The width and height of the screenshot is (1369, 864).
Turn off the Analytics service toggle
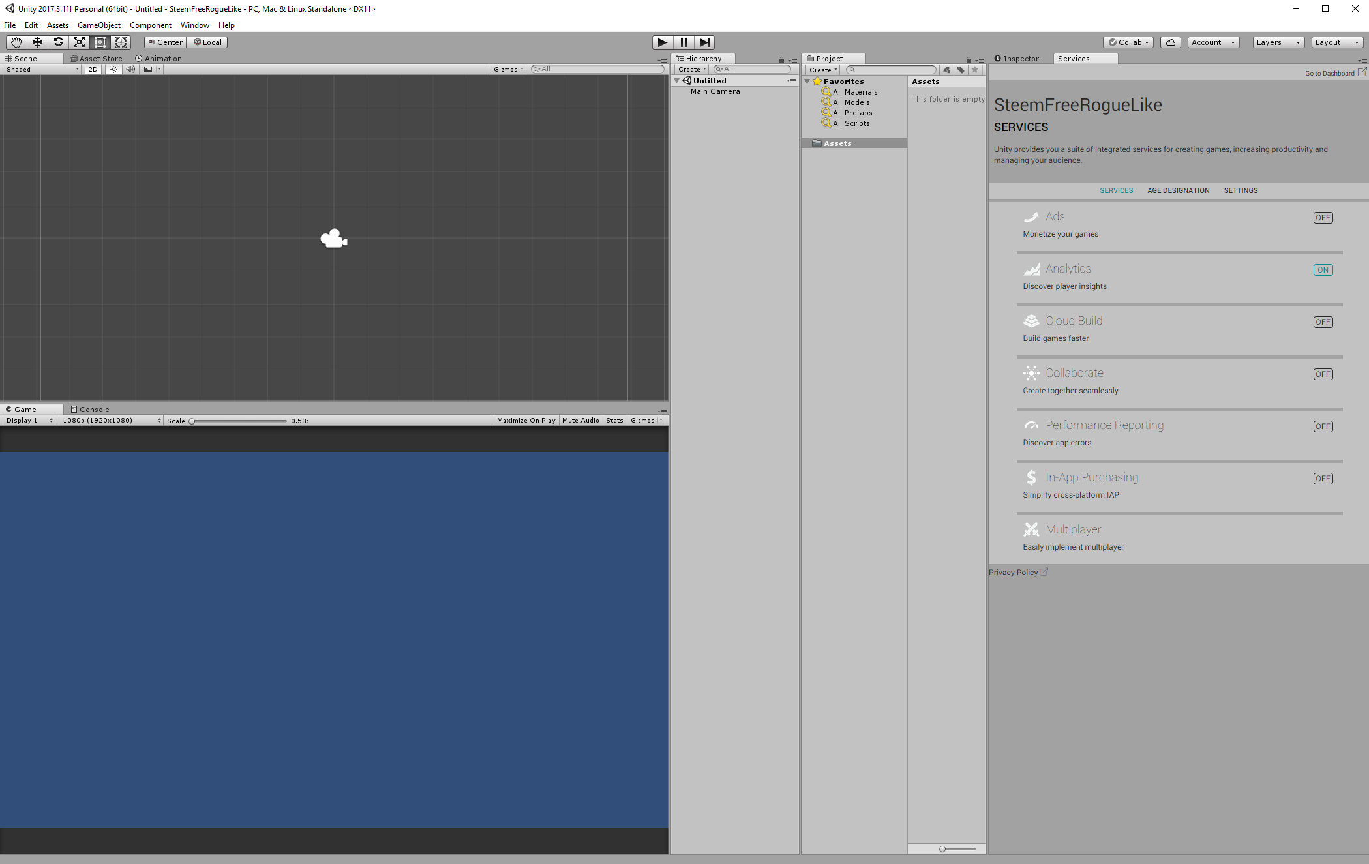(x=1323, y=270)
